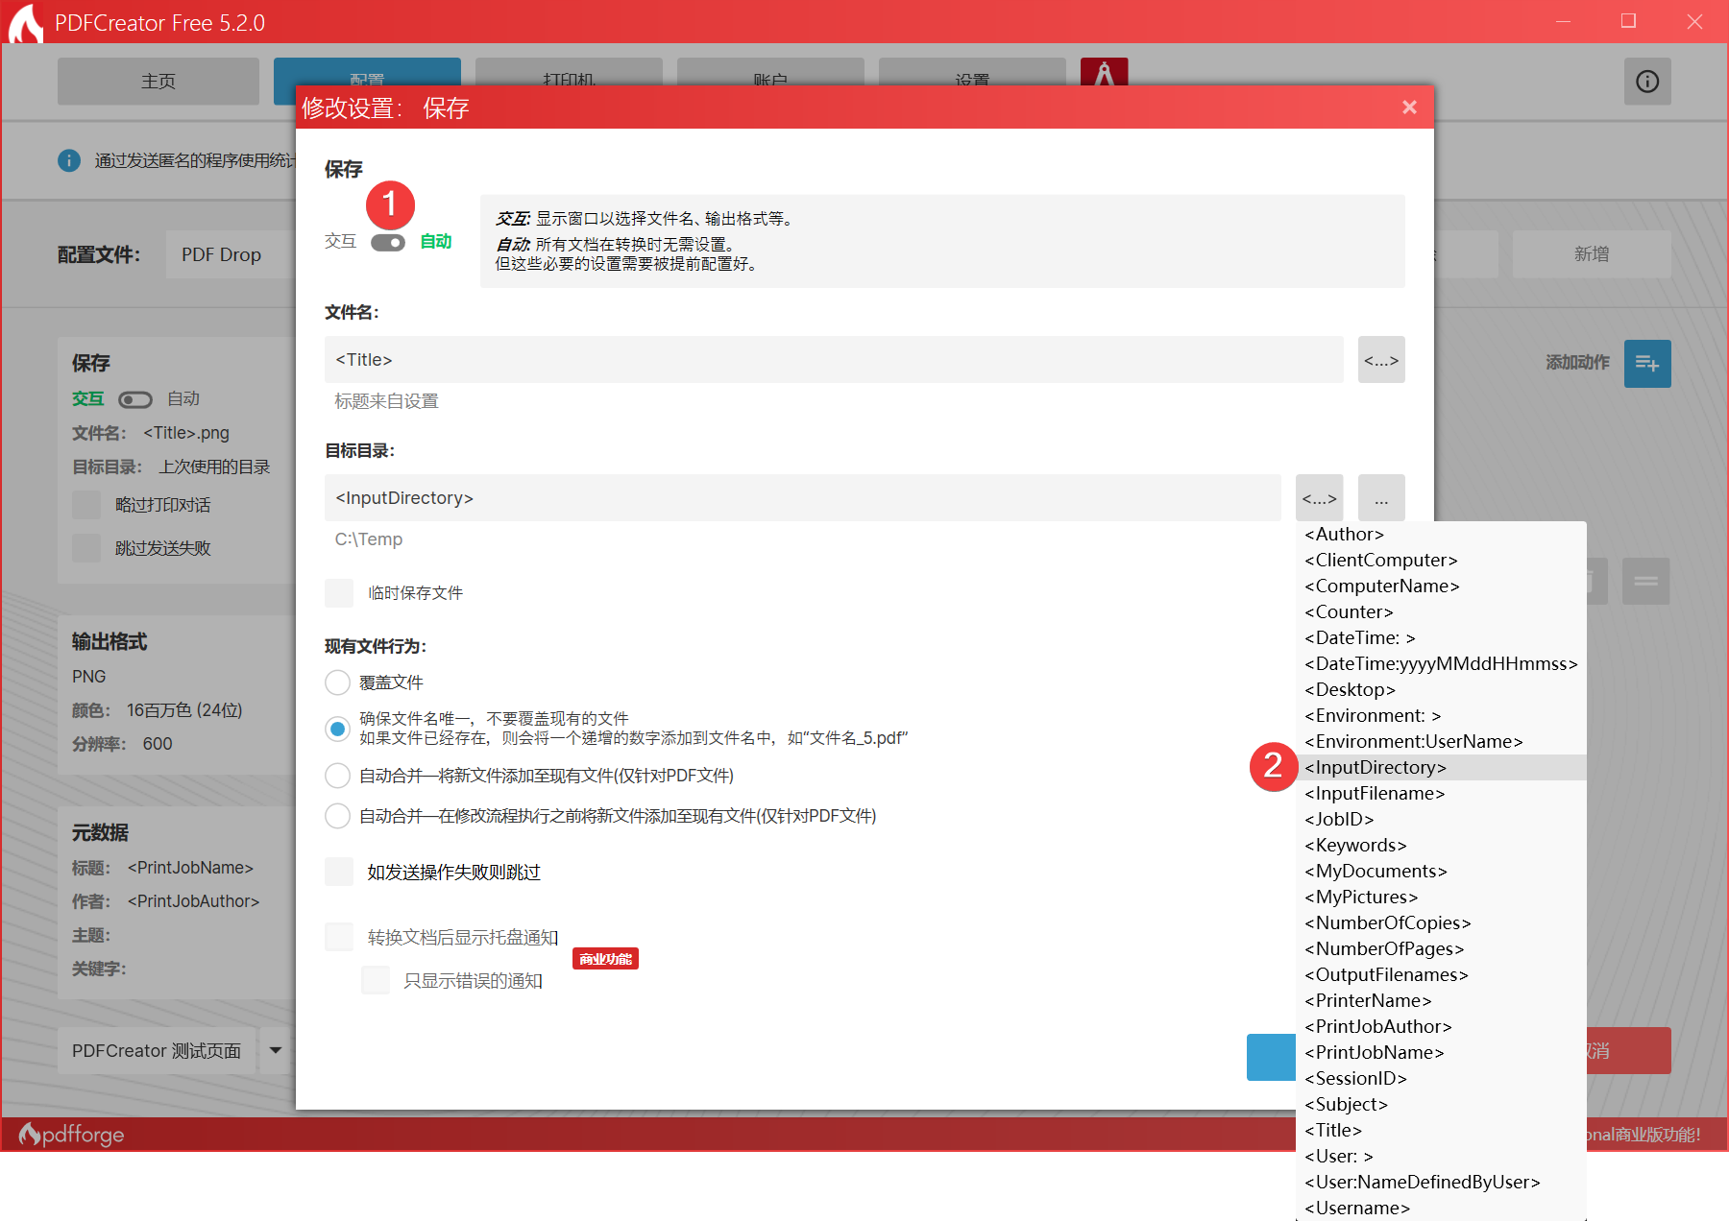
Task: Click the pdfforge logo in footer
Action: tap(72, 1135)
